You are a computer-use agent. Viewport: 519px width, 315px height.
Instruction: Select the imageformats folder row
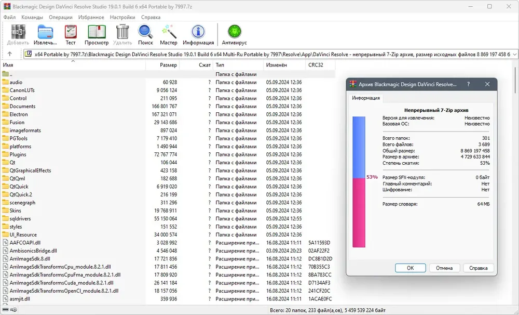tap(169, 130)
